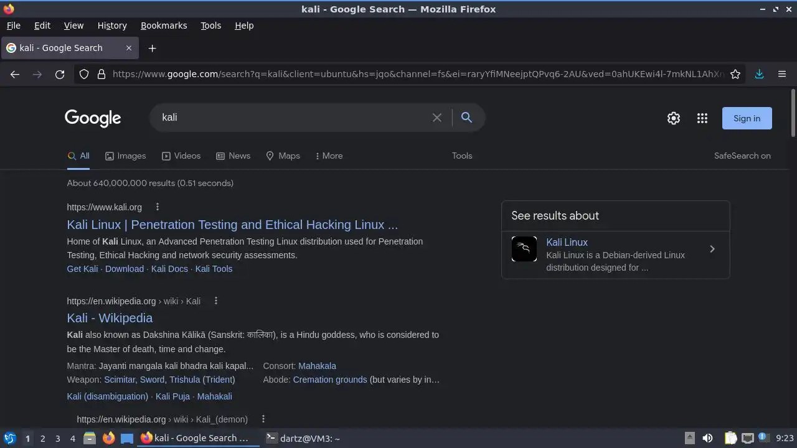Click the Sign in button
The image size is (797, 448).
pyautogui.click(x=747, y=118)
